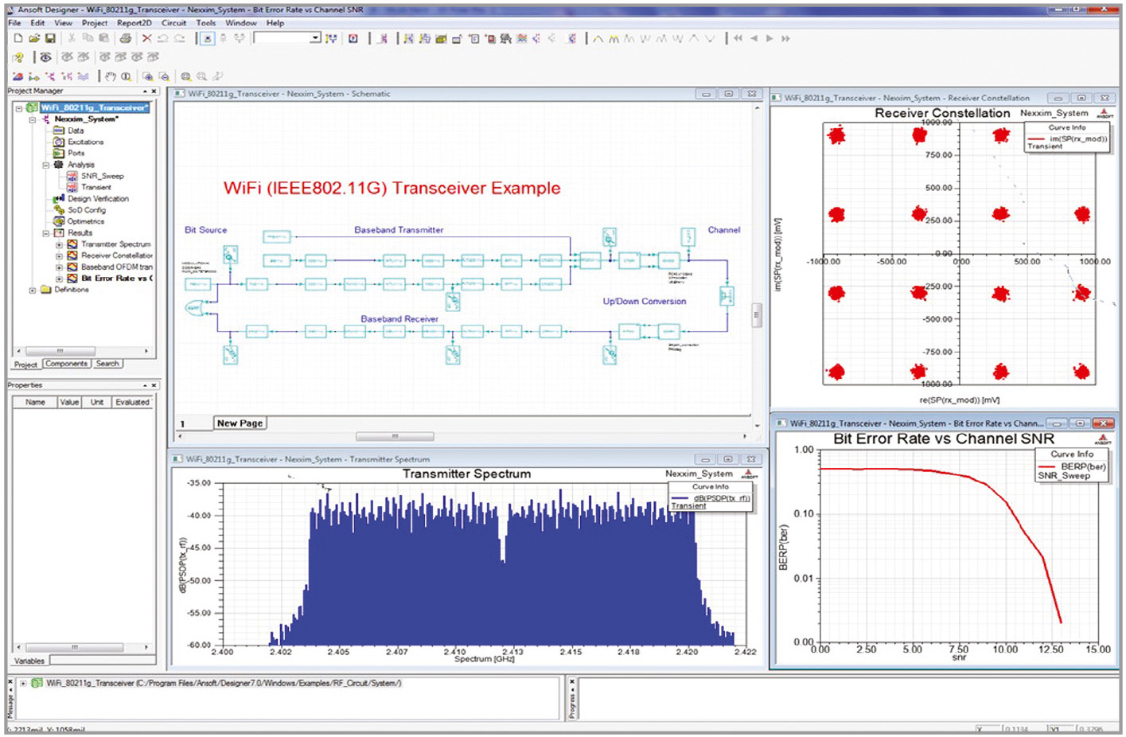Open the Report2D menu

click(x=134, y=23)
